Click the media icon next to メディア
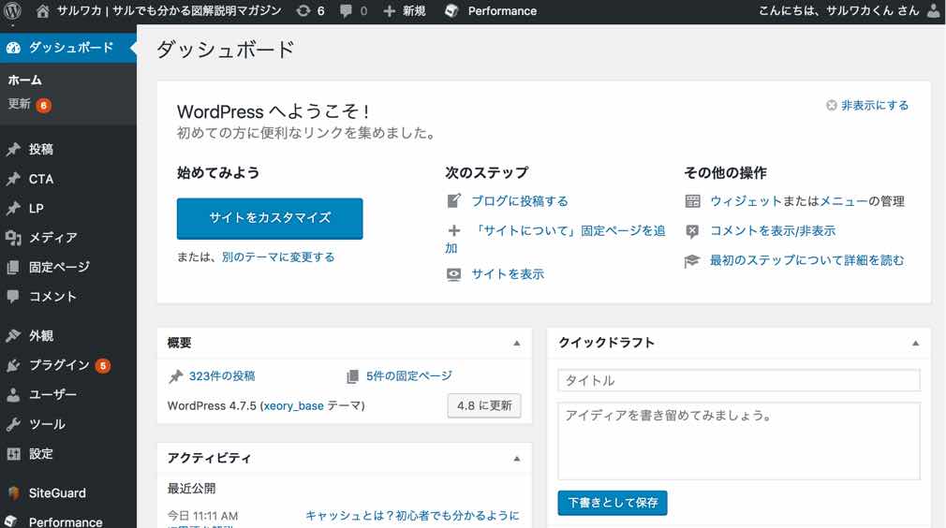Viewport: 946px width, 528px height. 13,238
